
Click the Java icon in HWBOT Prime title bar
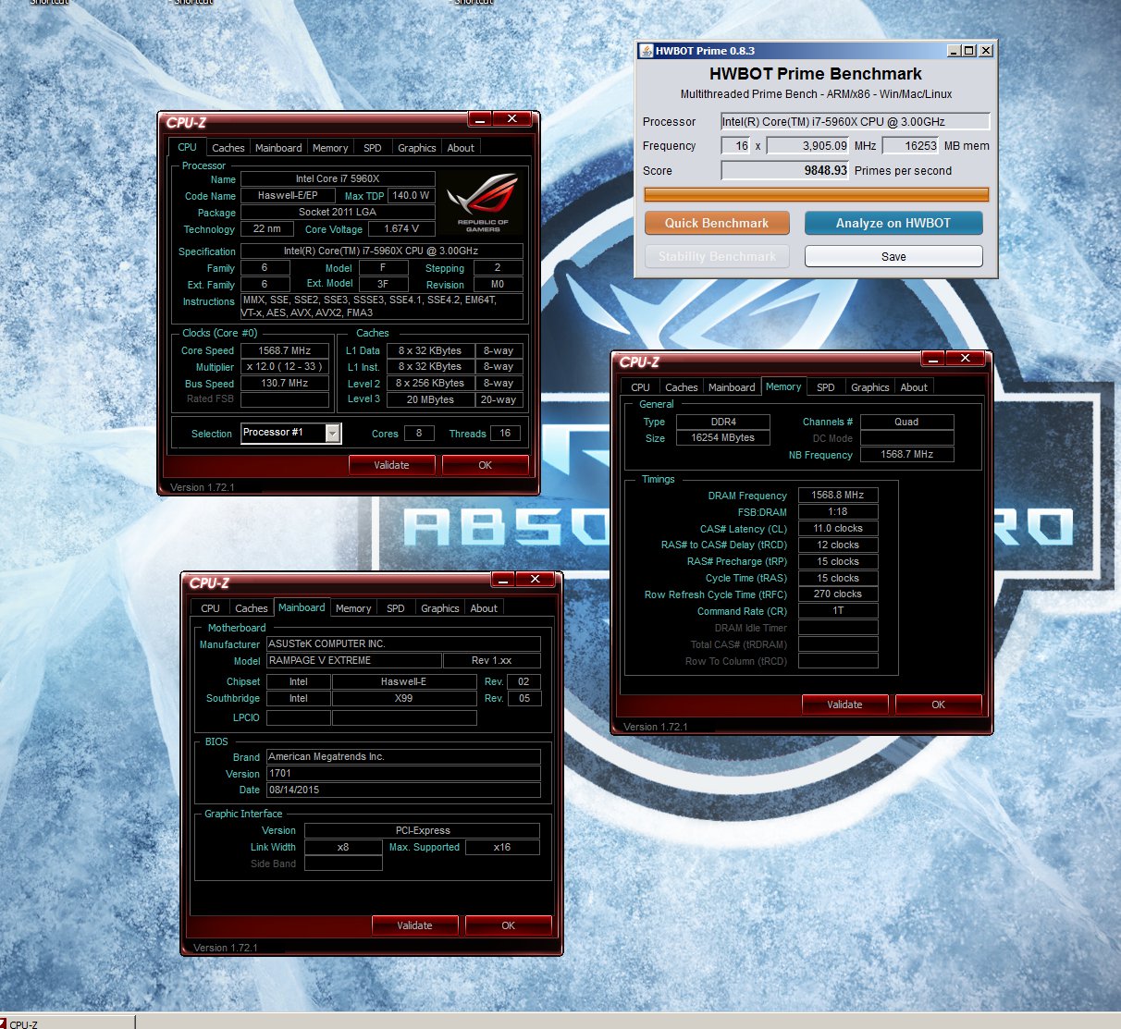647,51
